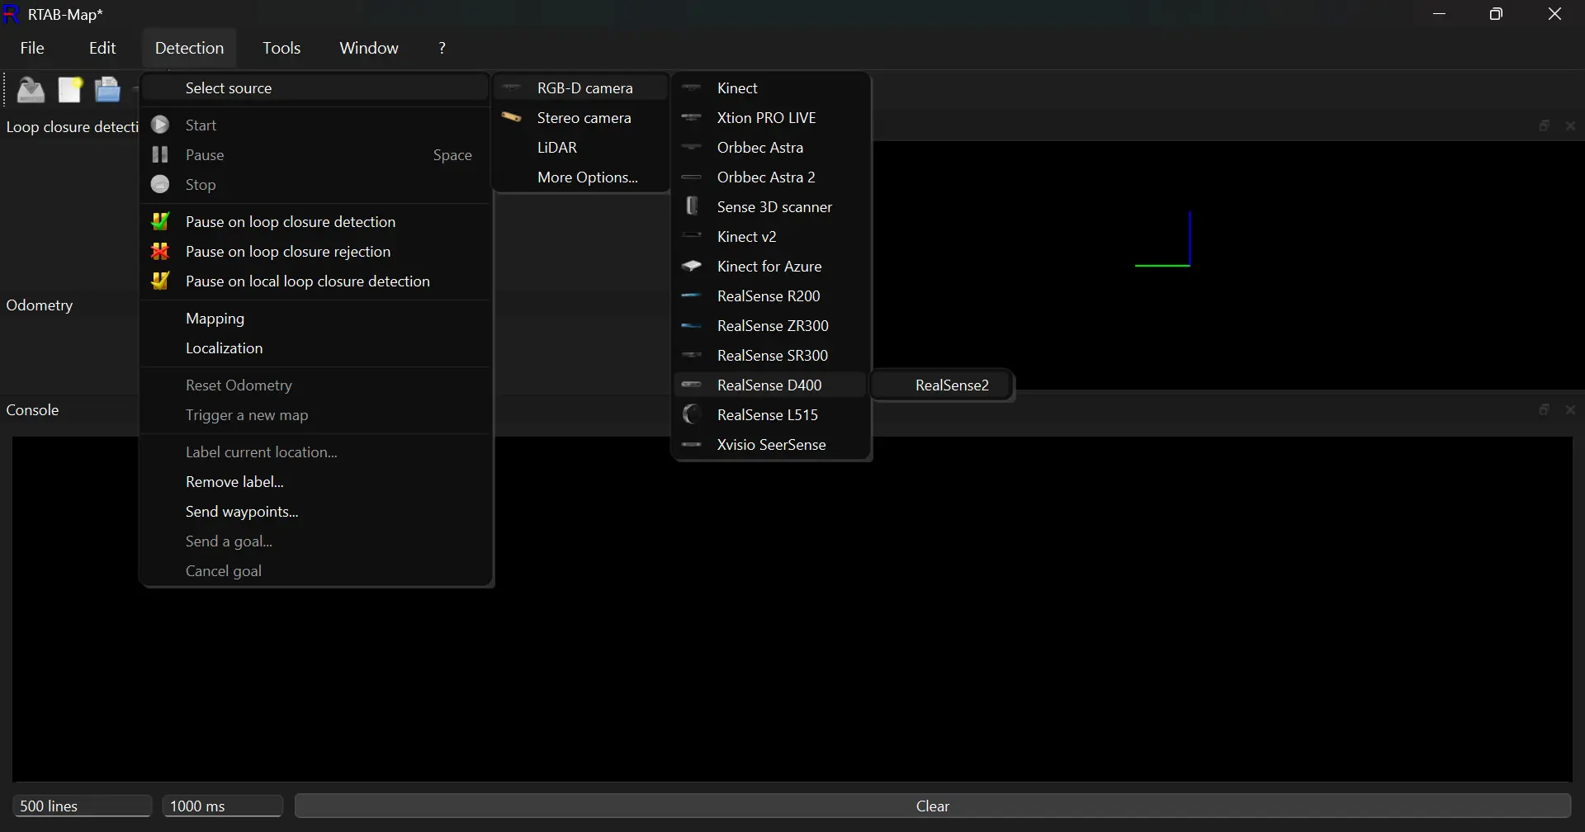Expand RealSense D400 submenu
The height and width of the screenshot is (832, 1585).
tap(771, 385)
